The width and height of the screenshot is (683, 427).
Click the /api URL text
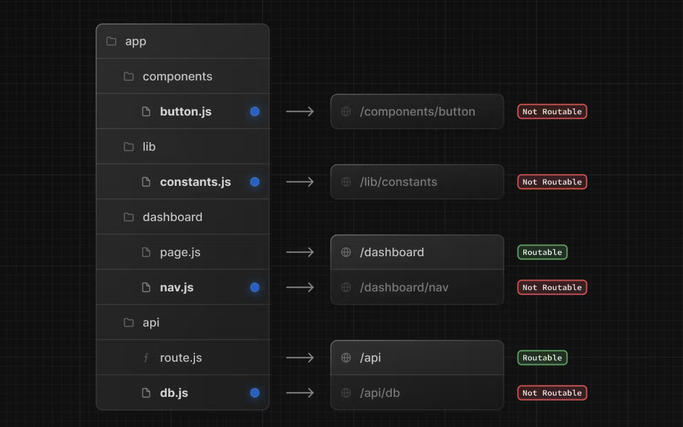click(370, 358)
